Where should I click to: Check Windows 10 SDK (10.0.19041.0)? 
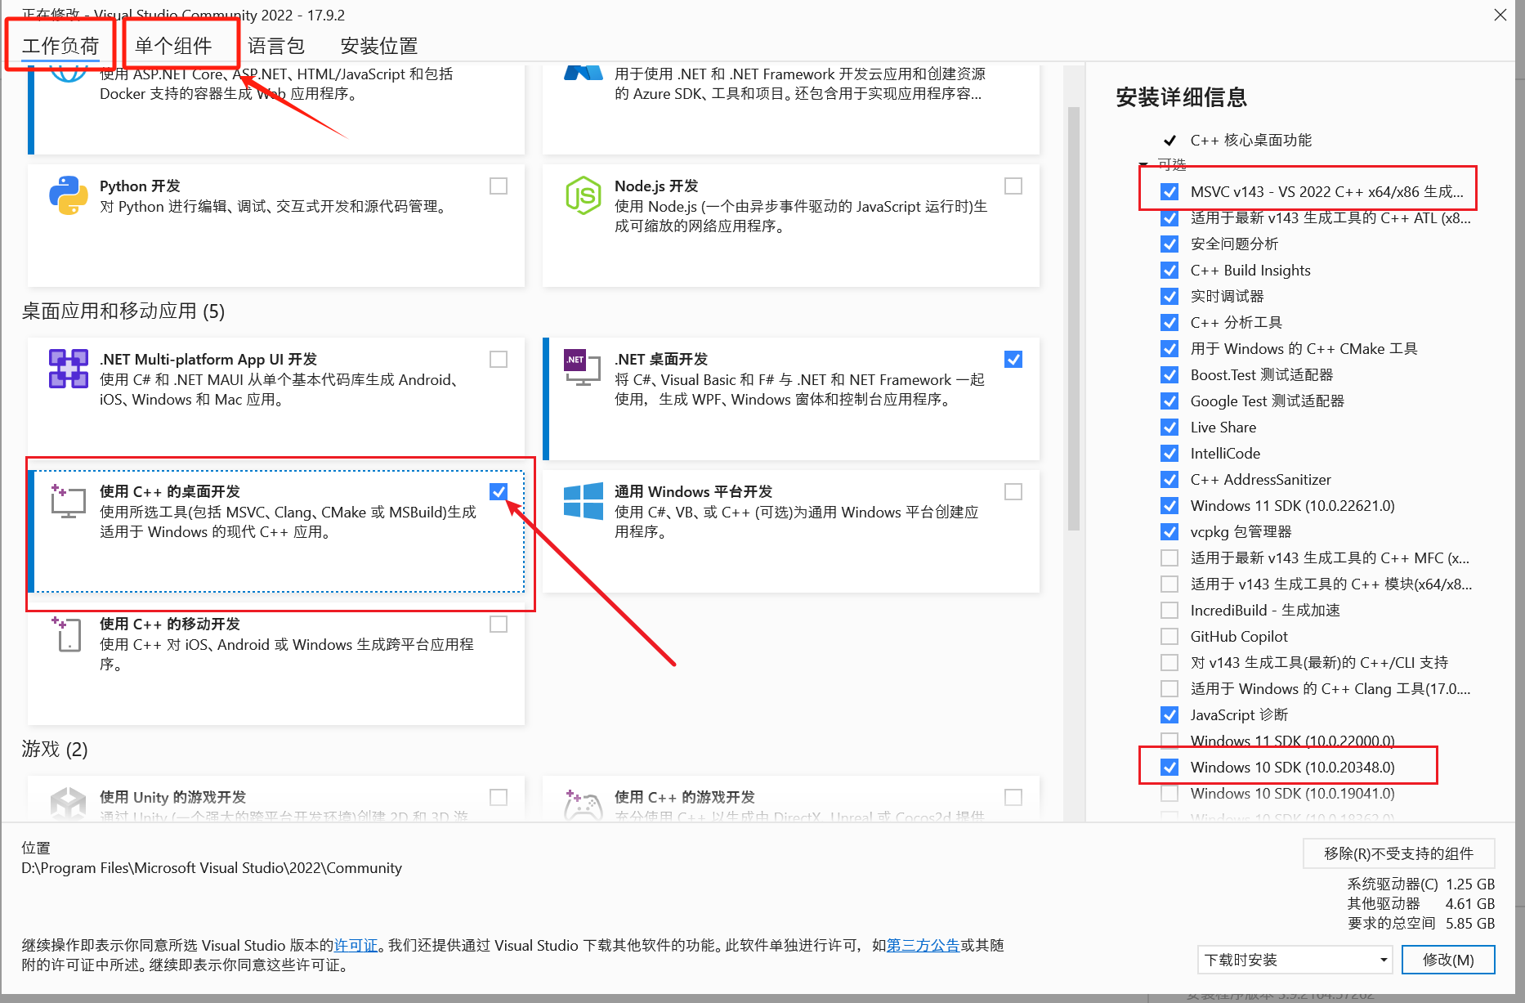click(1169, 794)
